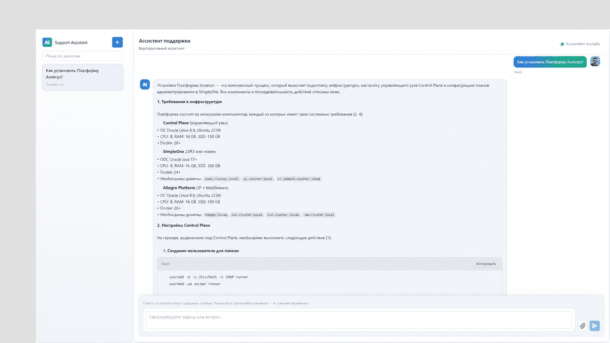Click 'Support Assistant' sidebar title
The width and height of the screenshot is (610, 343).
click(x=71, y=43)
